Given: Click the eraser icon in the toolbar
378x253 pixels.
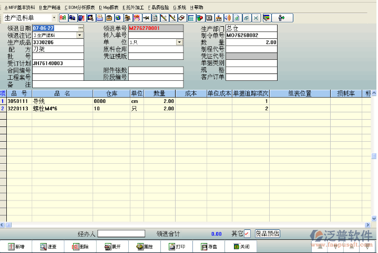Looking at the screenshot, I should (x=181, y=18).
